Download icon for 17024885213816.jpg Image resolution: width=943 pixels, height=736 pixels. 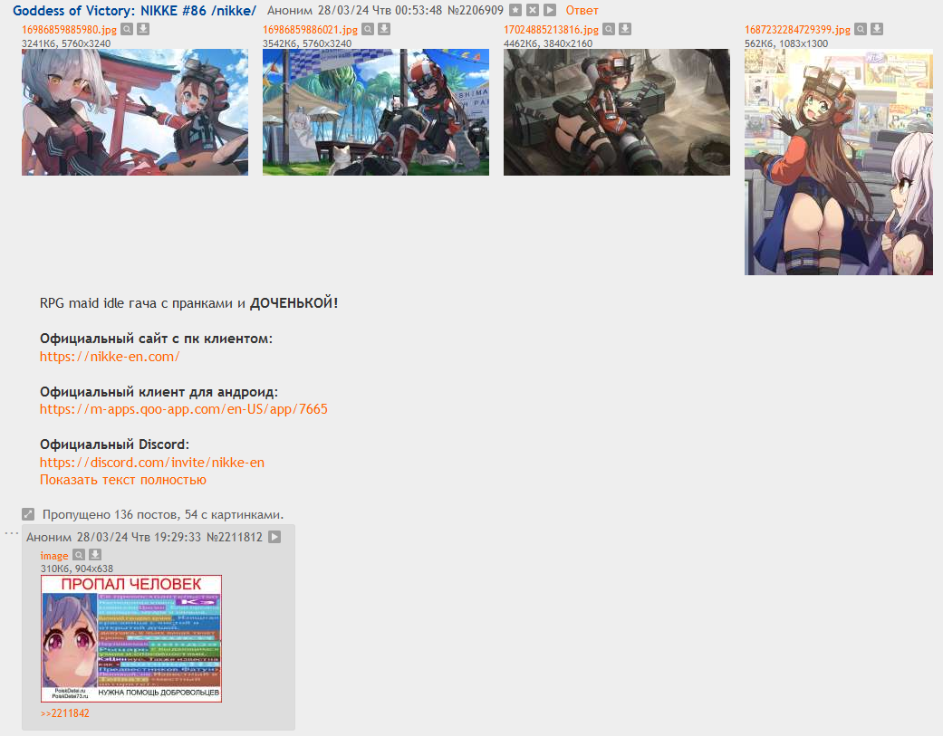[625, 29]
